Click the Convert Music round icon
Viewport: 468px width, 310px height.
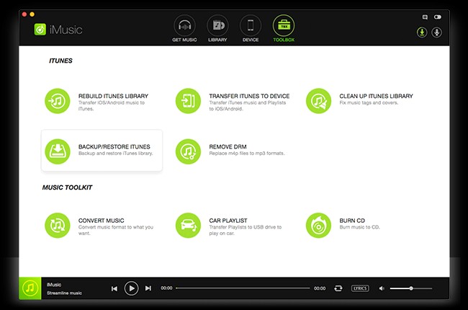(58, 226)
